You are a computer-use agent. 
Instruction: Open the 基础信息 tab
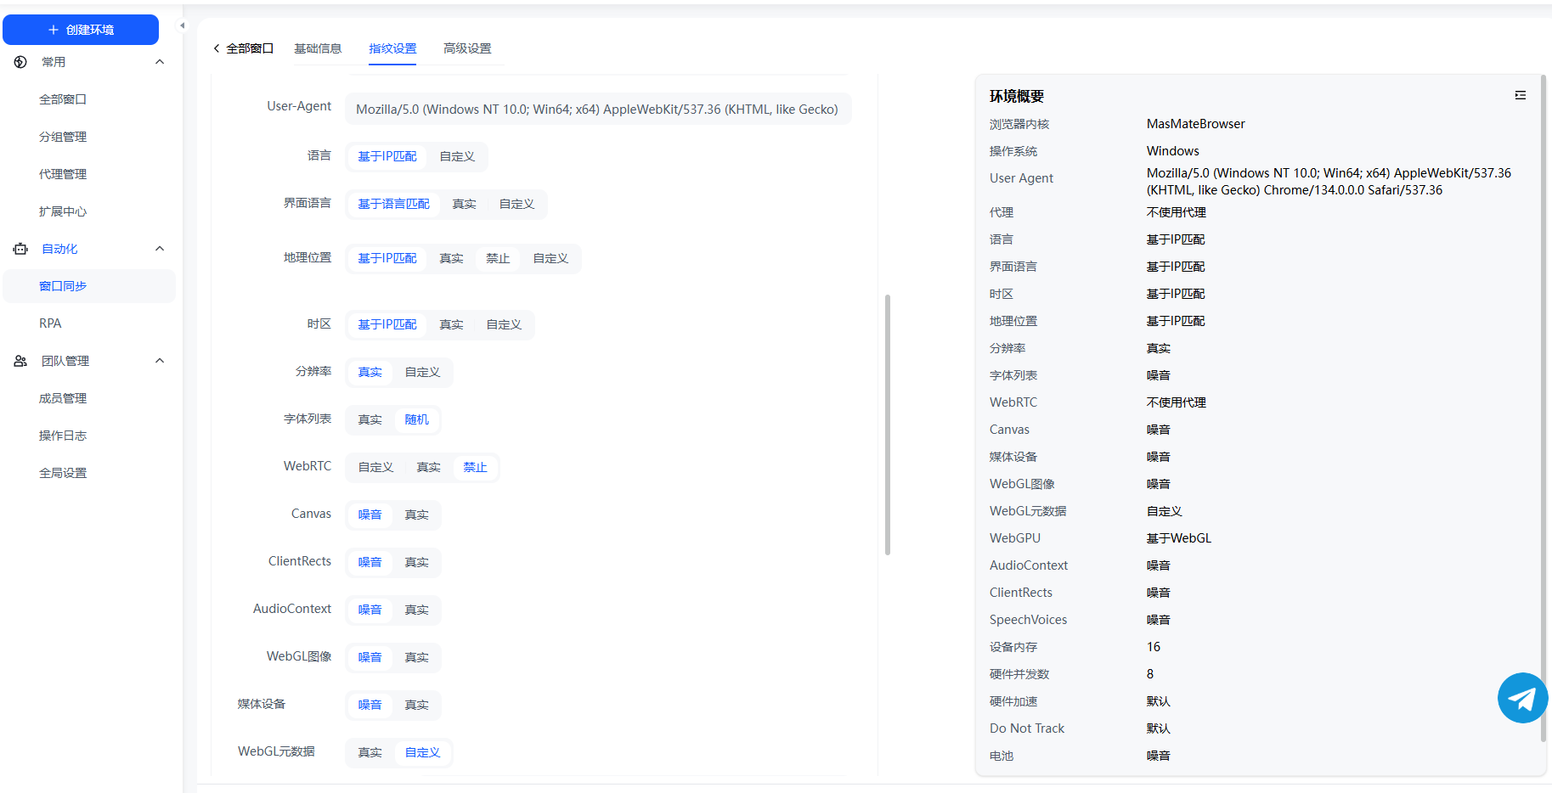pyautogui.click(x=318, y=48)
